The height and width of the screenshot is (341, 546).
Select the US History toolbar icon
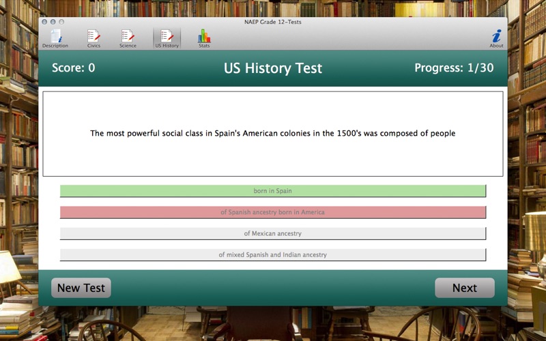[x=167, y=39]
